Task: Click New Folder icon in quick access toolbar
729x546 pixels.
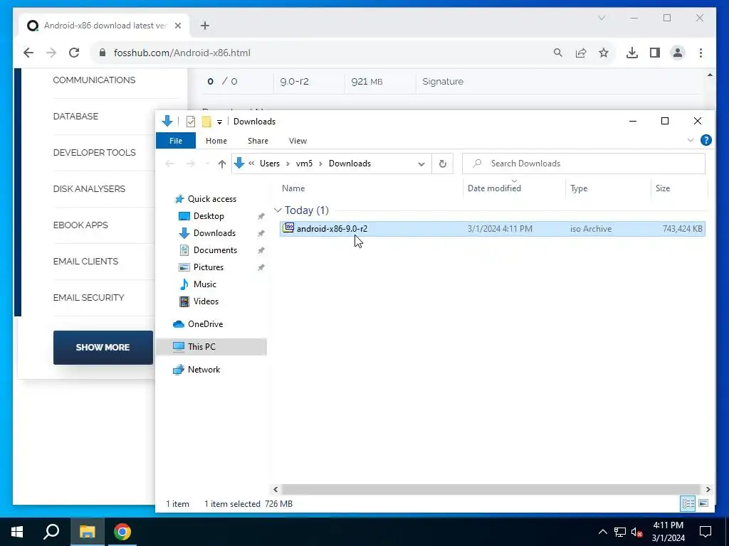Action: (x=206, y=122)
